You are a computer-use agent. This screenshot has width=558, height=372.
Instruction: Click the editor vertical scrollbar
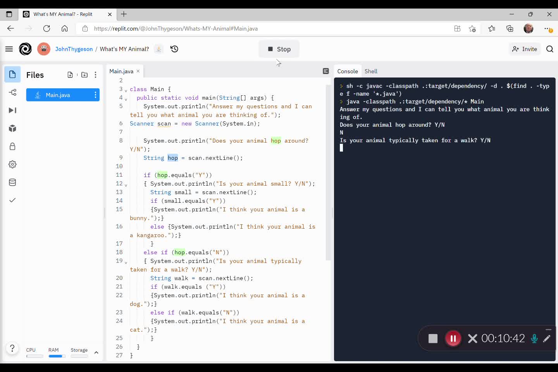tap(328, 173)
